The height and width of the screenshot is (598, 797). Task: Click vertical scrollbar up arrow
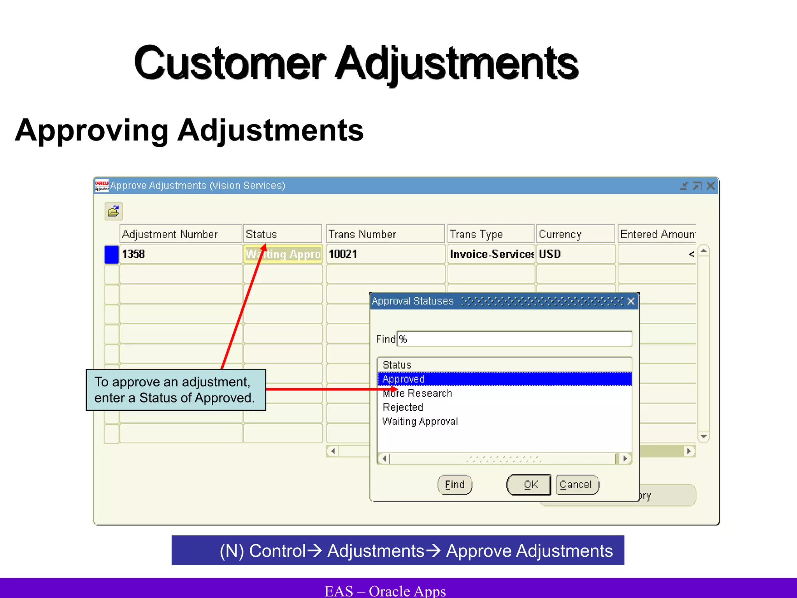[x=704, y=251]
